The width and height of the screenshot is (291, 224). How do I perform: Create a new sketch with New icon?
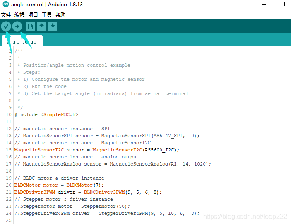[31, 27]
